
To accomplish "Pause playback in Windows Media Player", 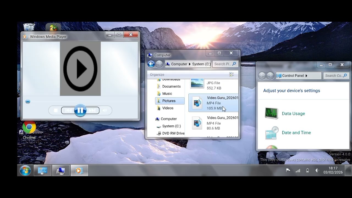I will tap(80, 110).
